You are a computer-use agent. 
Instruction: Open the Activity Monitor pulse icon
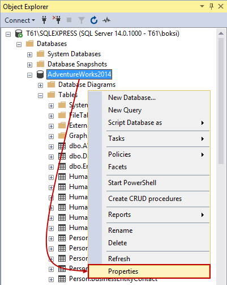click(x=106, y=20)
